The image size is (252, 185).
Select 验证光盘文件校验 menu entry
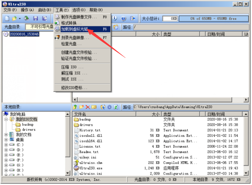pos(83,58)
